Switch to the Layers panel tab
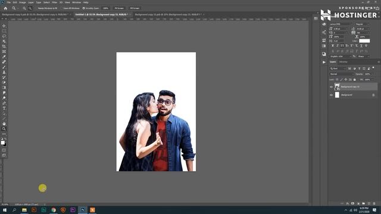 [x=333, y=62]
